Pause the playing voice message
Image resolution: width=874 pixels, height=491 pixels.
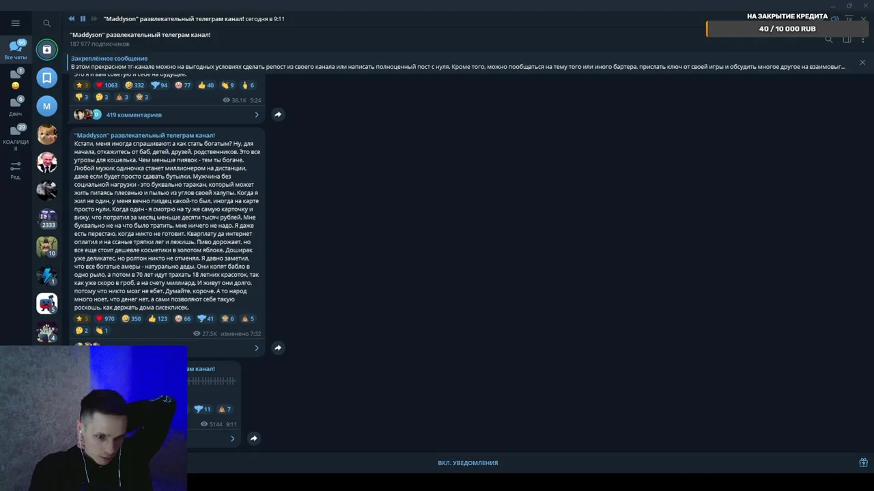tap(83, 18)
